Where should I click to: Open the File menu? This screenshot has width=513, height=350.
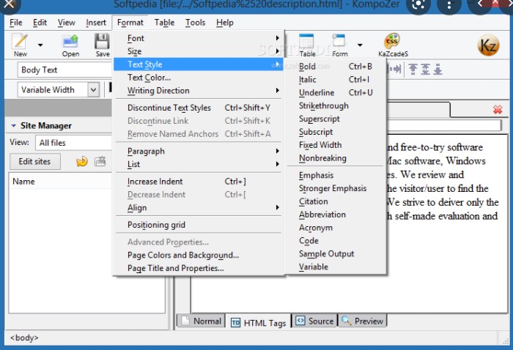pos(15,23)
